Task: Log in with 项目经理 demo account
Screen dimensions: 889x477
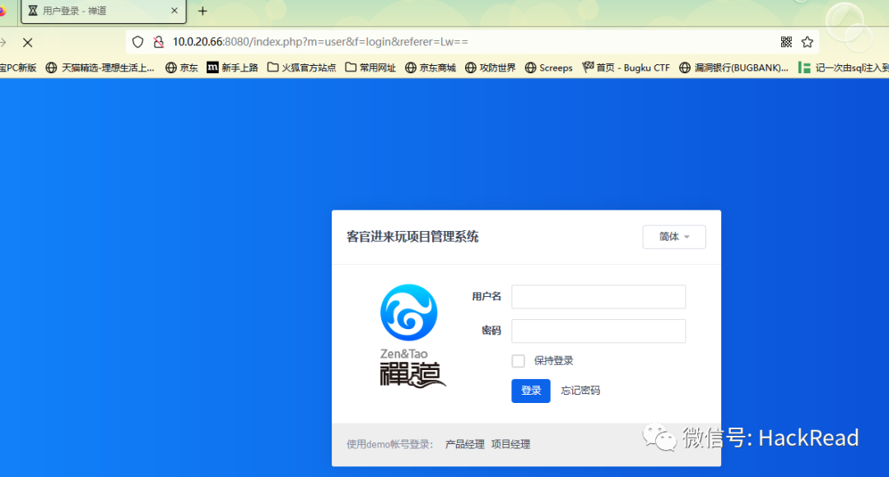Action: coord(511,445)
